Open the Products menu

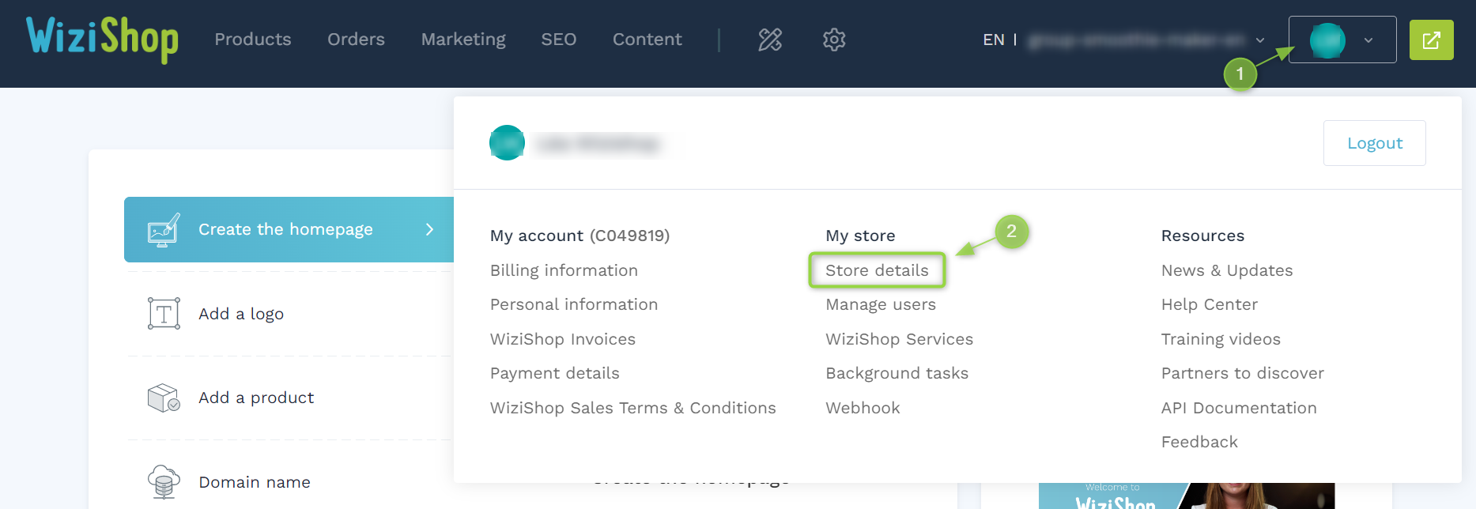(x=253, y=40)
